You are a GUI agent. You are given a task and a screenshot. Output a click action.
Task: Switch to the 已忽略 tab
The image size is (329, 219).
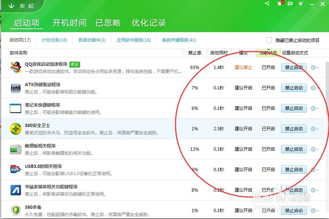click(108, 23)
